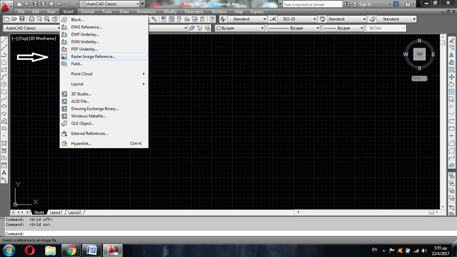The width and height of the screenshot is (457, 257).
Task: Select the Hatch draw tool
Action: [x=4, y=143]
